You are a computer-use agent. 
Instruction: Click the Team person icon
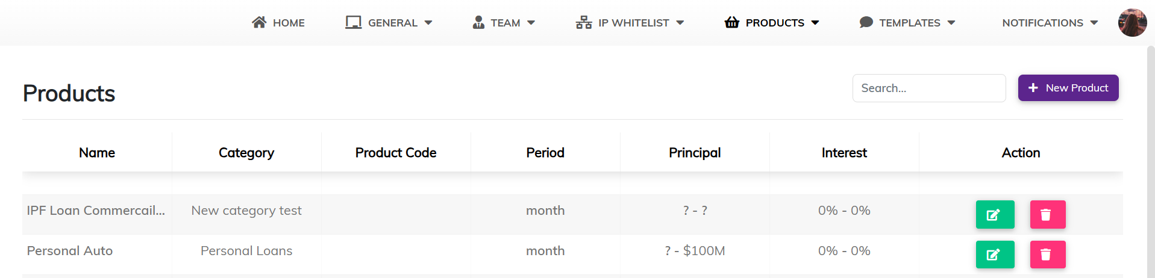478,22
